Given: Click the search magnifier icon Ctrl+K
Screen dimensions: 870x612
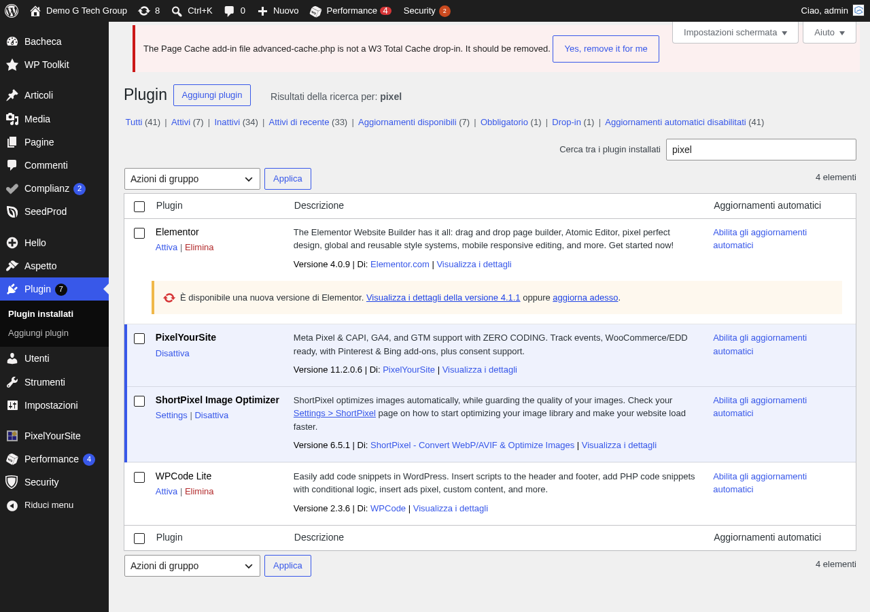Looking at the screenshot, I should [x=177, y=11].
